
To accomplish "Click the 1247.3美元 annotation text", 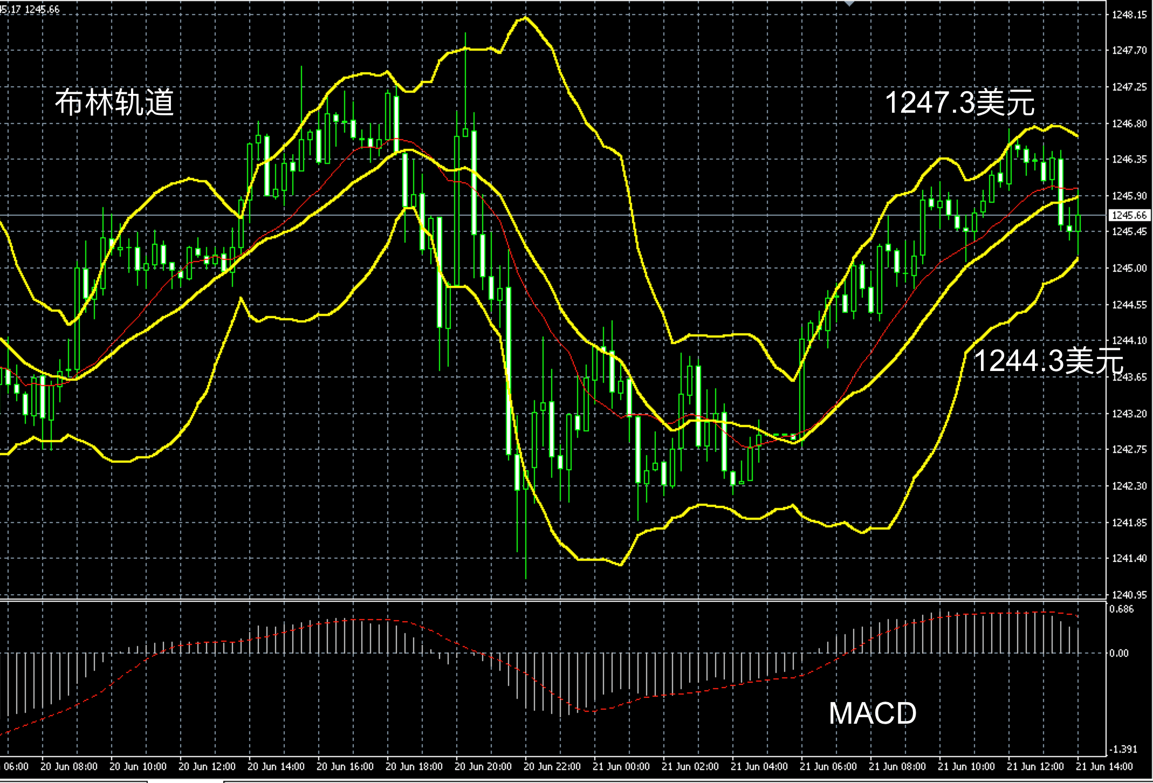I will (959, 102).
